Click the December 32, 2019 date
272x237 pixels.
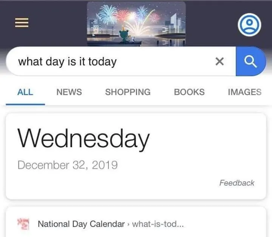click(67, 165)
